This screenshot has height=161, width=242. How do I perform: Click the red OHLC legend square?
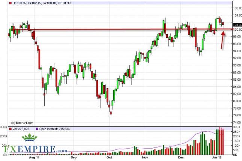coord(11,3)
